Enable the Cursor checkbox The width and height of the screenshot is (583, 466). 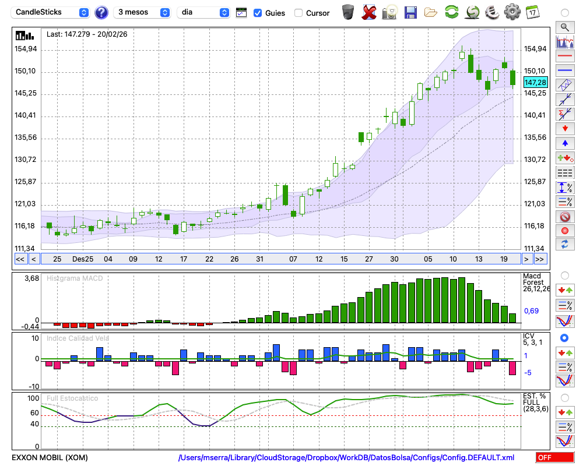click(x=298, y=13)
